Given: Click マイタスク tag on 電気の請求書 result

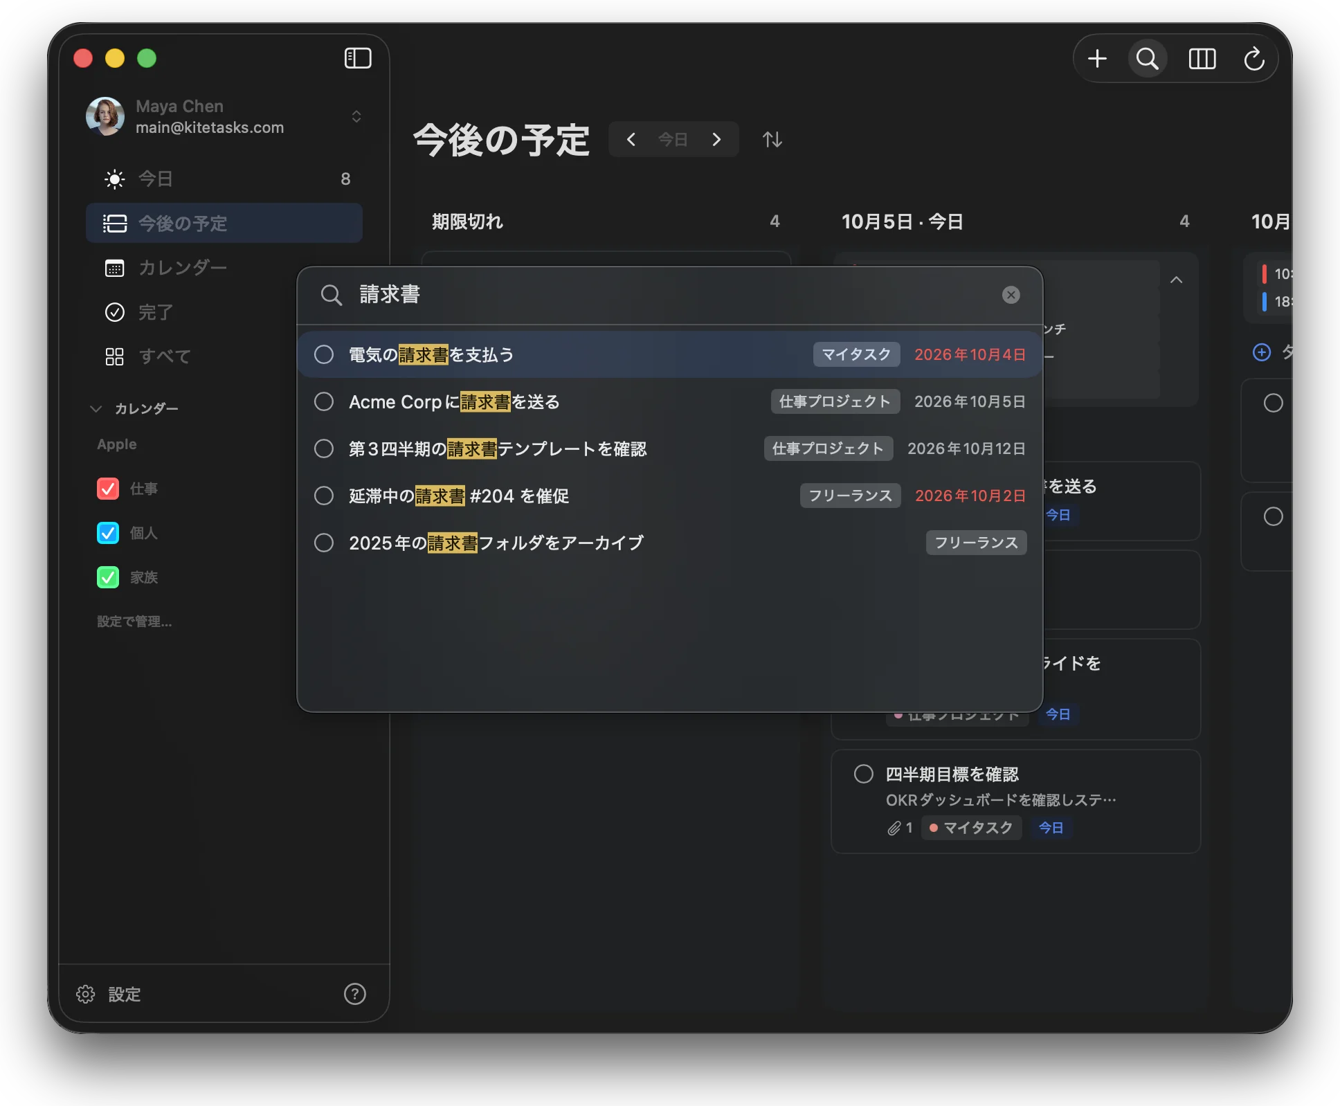Looking at the screenshot, I should (x=856, y=354).
